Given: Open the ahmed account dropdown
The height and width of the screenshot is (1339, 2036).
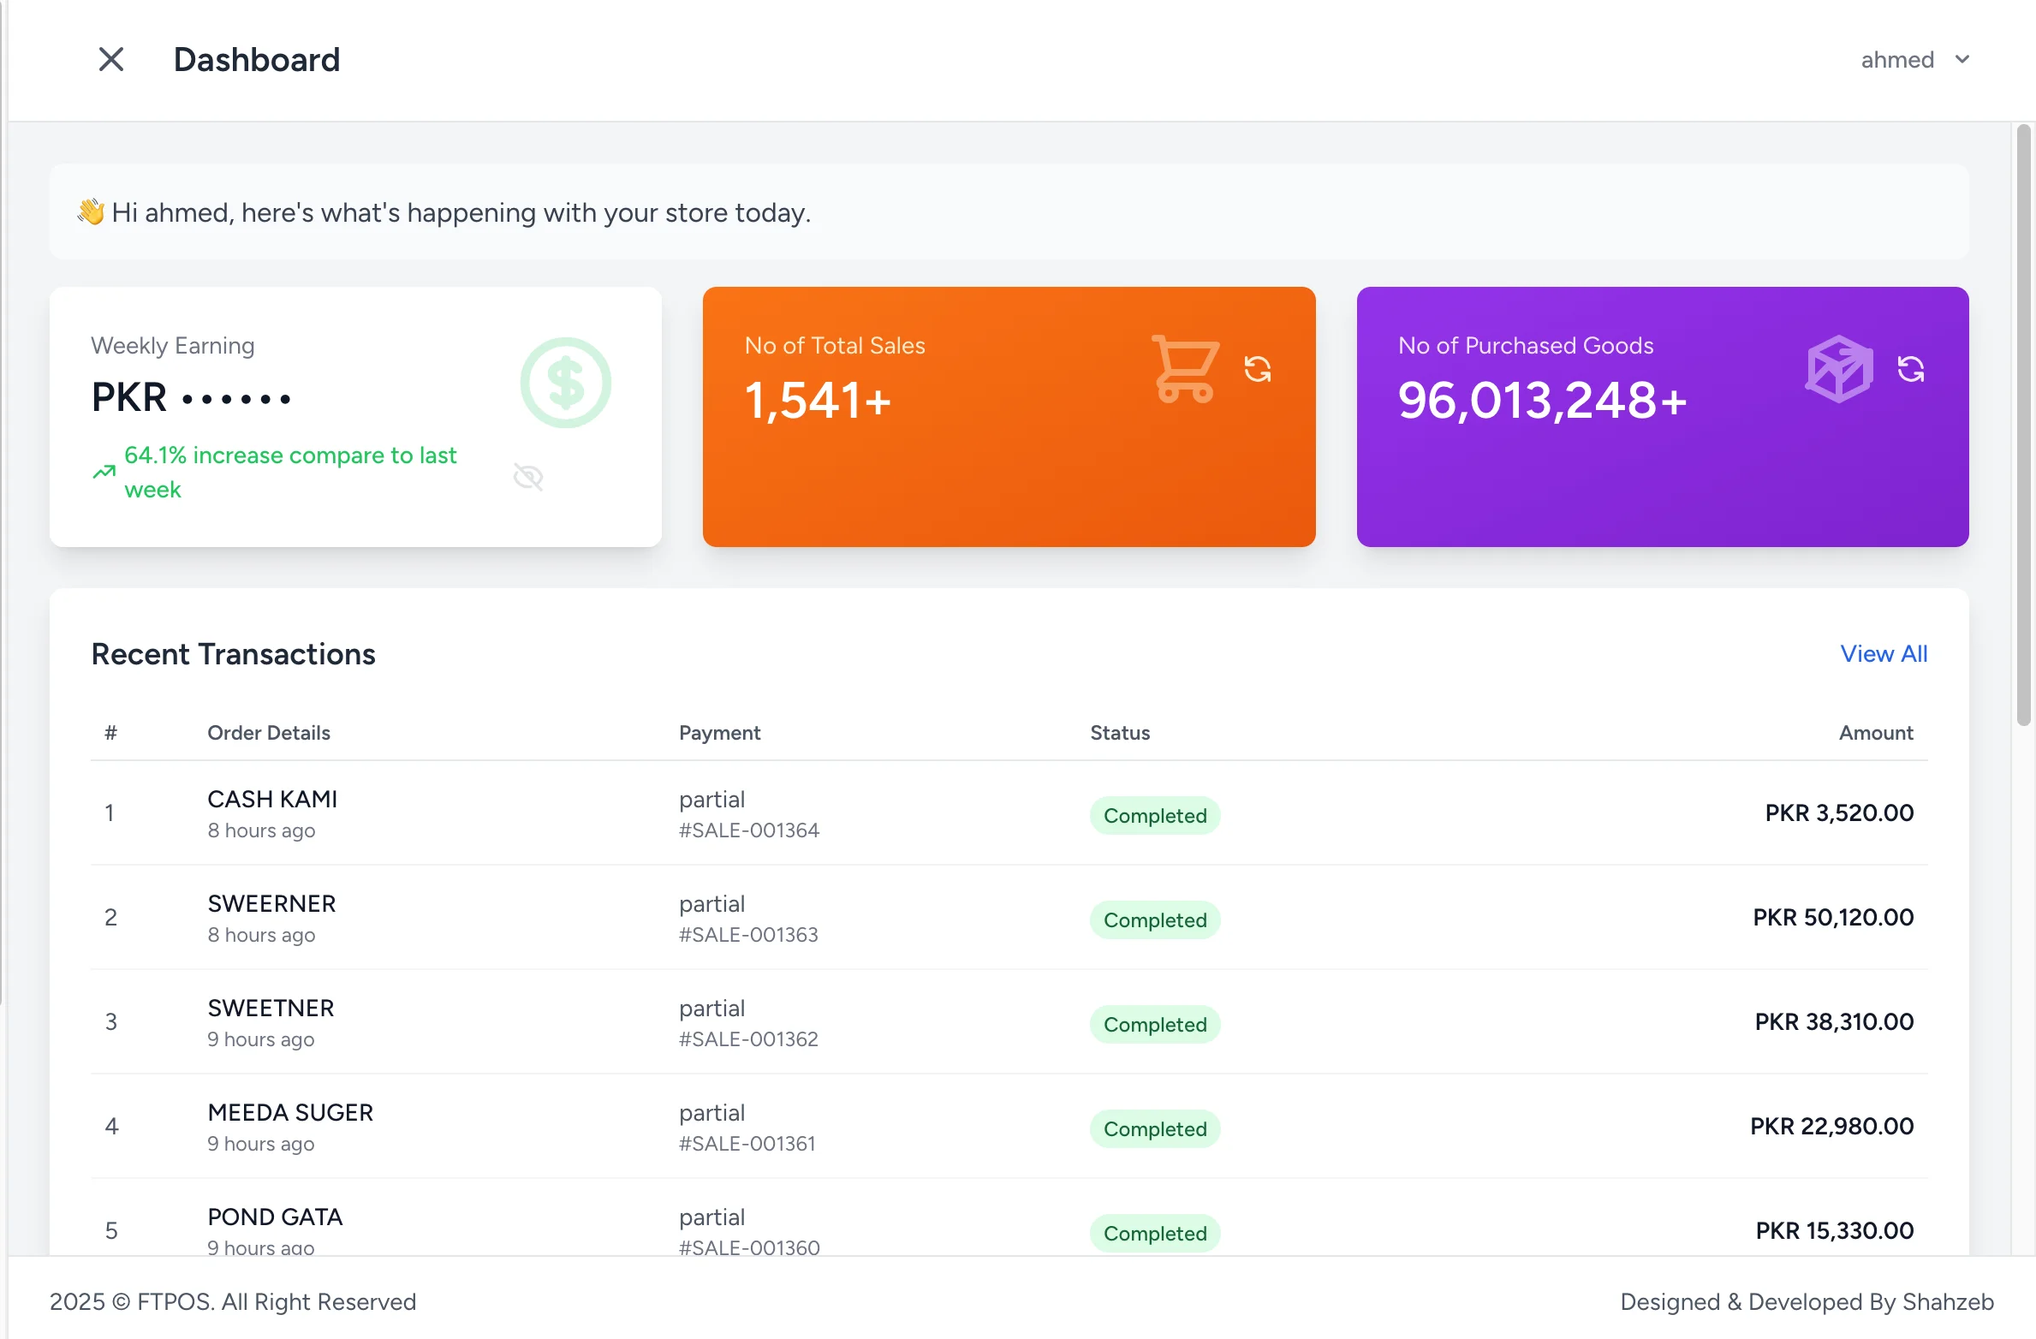Looking at the screenshot, I should (x=1915, y=59).
